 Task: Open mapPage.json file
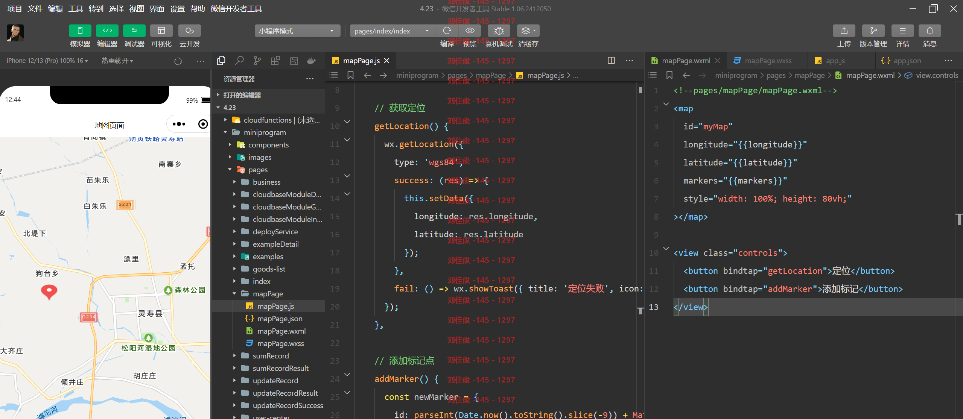pos(268,319)
